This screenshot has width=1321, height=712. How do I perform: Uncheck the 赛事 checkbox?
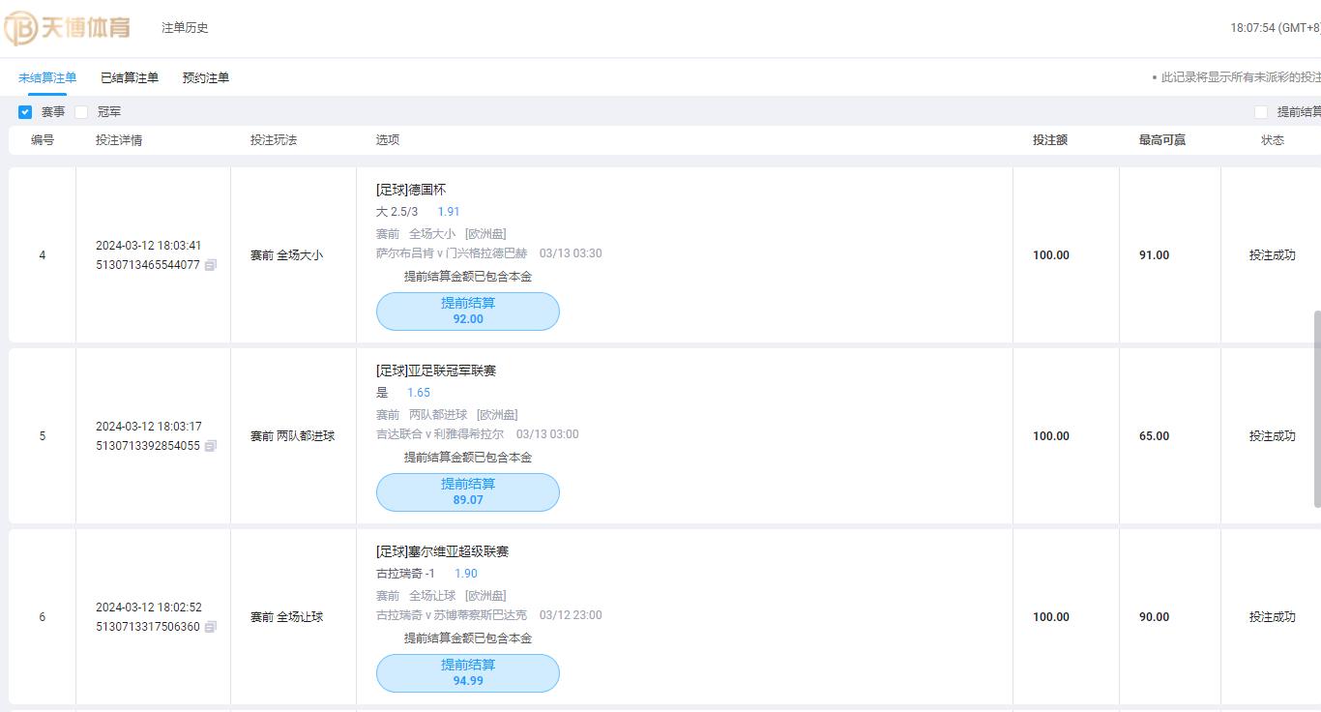(25, 112)
